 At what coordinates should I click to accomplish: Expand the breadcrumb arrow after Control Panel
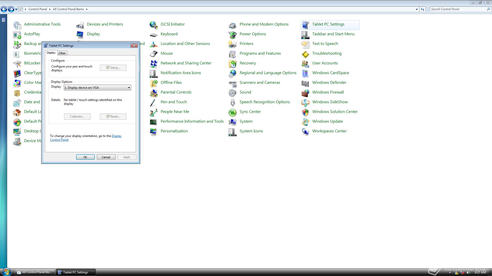[50, 9]
